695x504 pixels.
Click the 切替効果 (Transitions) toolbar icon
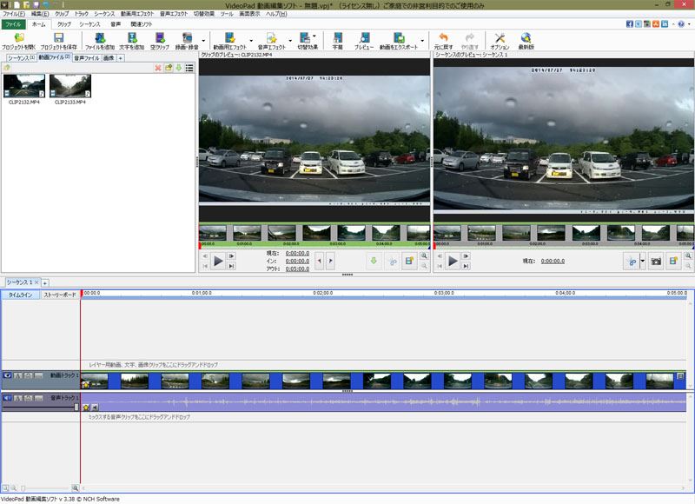tap(305, 38)
